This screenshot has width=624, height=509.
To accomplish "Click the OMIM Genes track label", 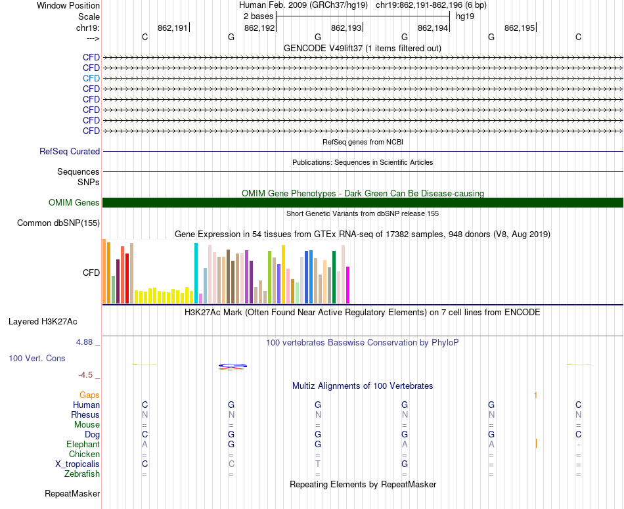I will 74,202.
